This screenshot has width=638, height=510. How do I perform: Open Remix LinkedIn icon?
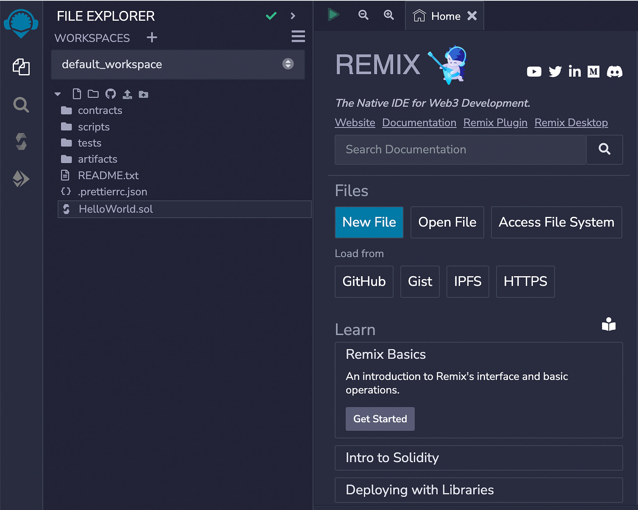[x=574, y=71]
